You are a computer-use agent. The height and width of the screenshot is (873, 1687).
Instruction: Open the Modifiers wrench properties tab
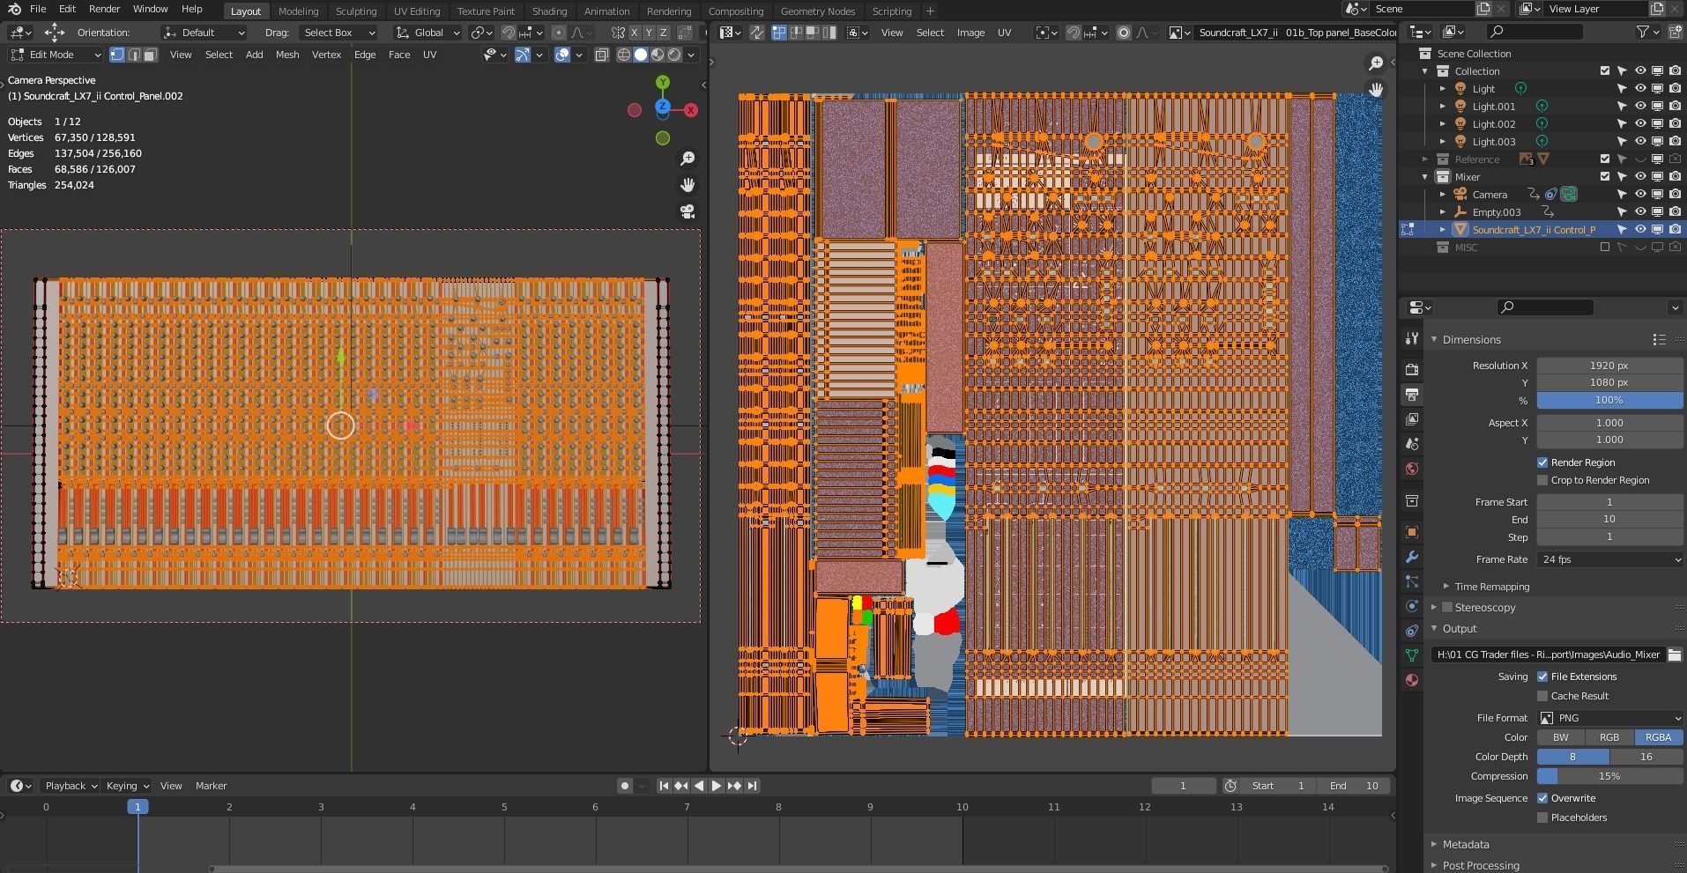1412,557
